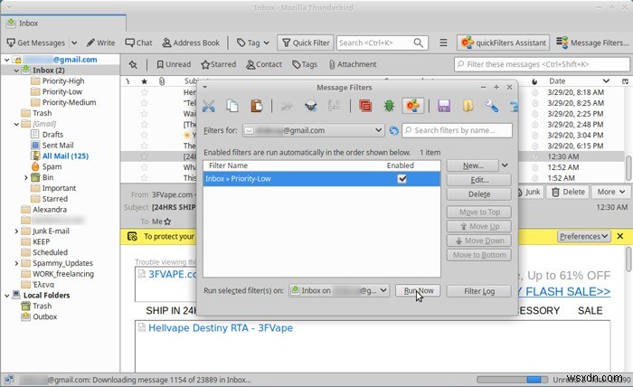Click the Filter these messages field

pyautogui.click(x=542, y=64)
